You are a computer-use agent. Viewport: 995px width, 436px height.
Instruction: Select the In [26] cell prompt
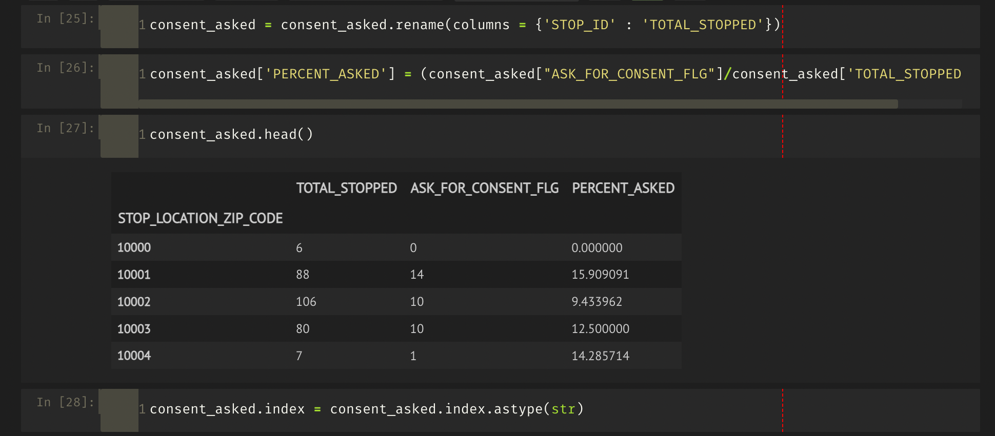[65, 68]
